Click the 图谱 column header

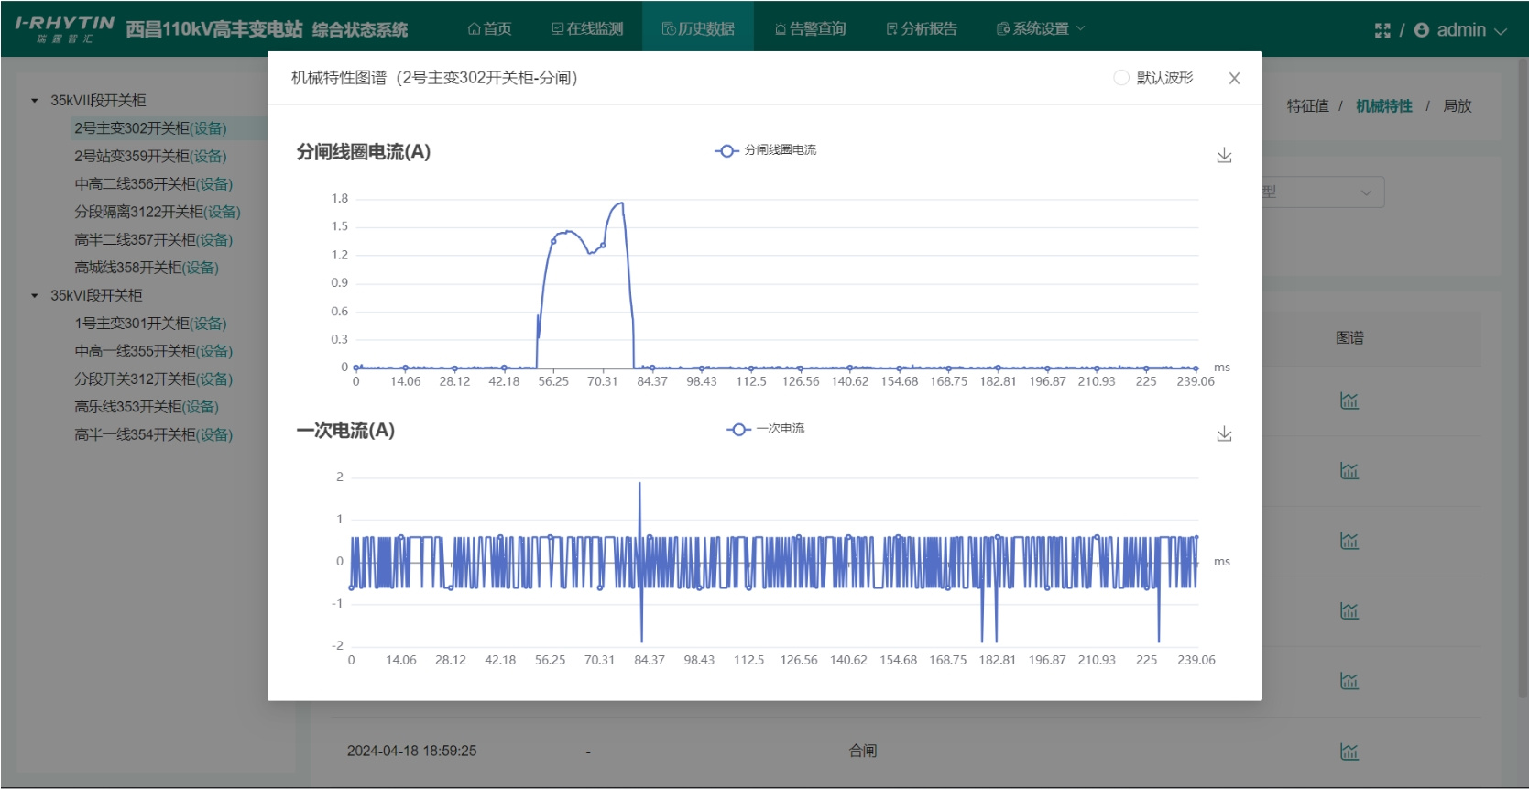pyautogui.click(x=1349, y=338)
